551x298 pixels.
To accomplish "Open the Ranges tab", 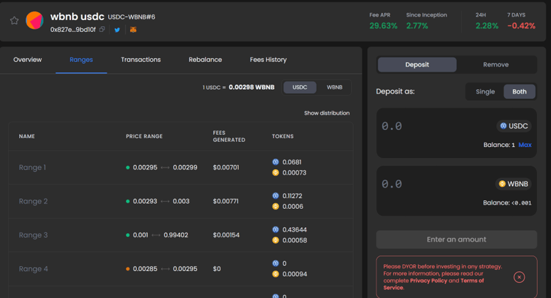I will [x=81, y=60].
